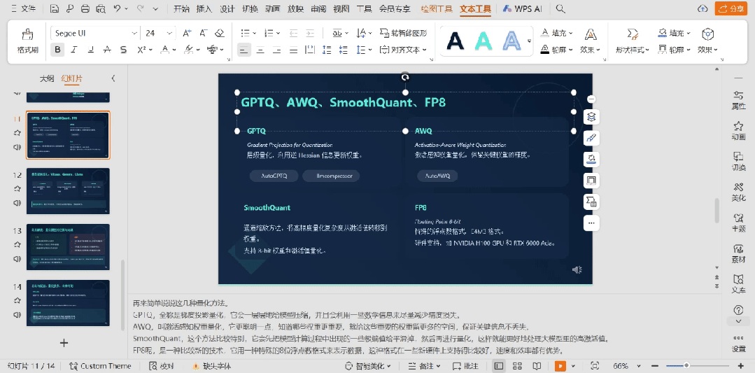Click the print icon in quick toolbar

pos(85,8)
